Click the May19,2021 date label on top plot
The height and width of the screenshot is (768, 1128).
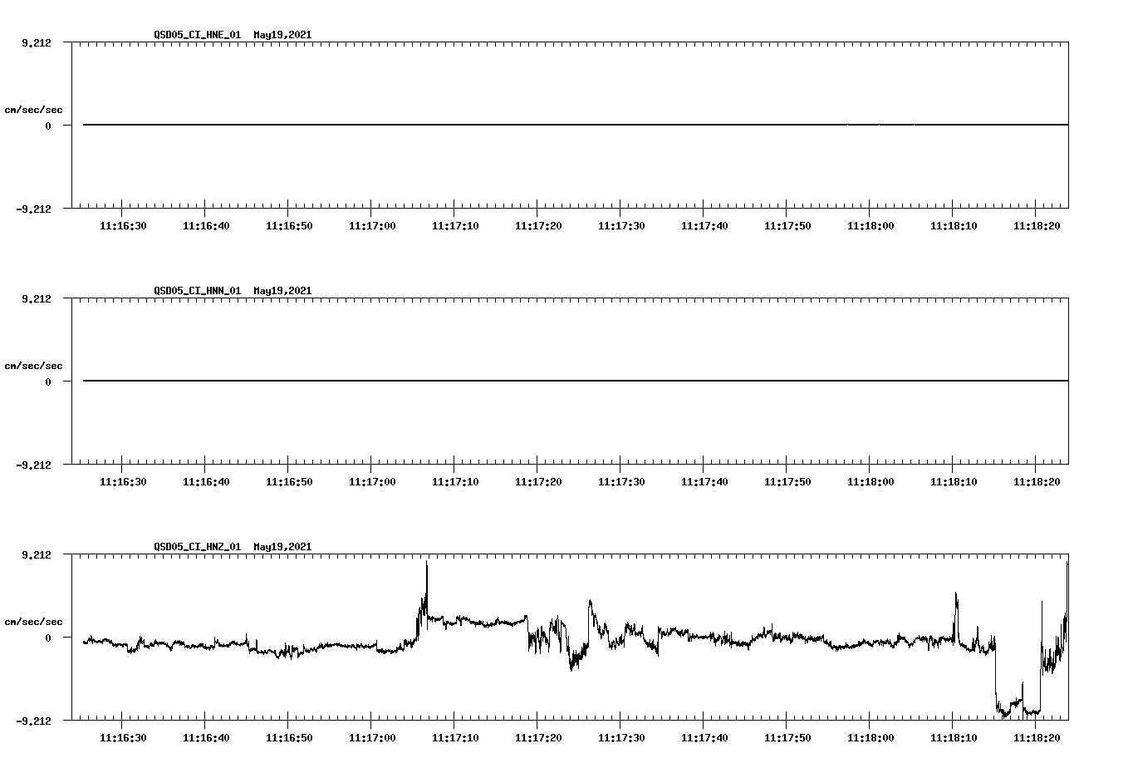282,36
